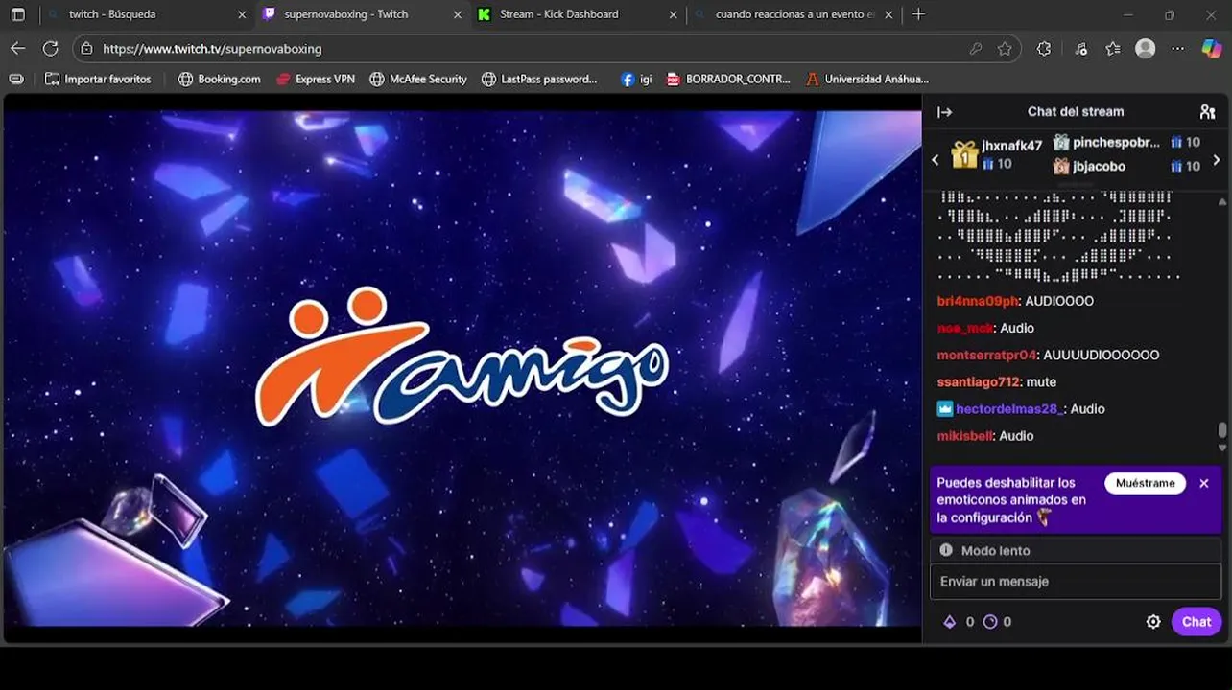Close the twitch - Búsqueda tab
This screenshot has width=1232, height=690.
(x=242, y=14)
